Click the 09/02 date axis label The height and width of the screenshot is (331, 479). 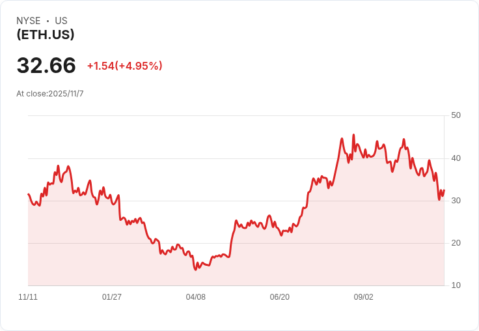[x=364, y=297]
